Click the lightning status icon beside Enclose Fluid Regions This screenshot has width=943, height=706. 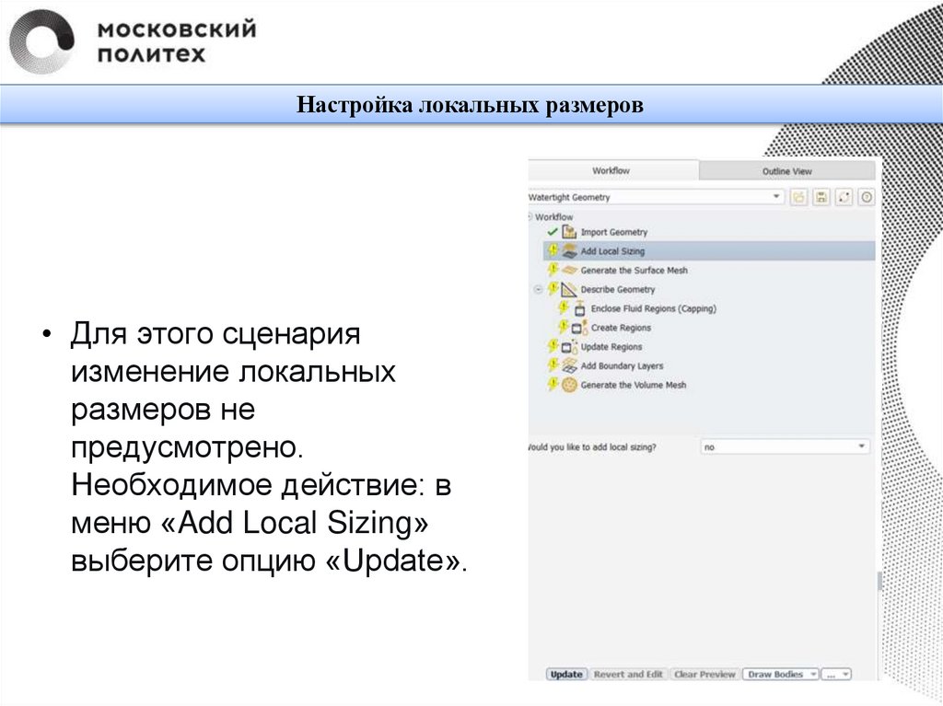click(563, 308)
